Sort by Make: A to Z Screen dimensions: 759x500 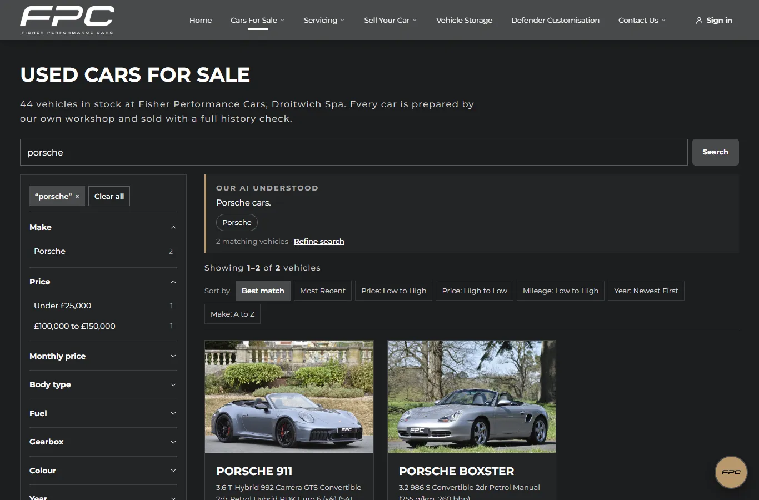pyautogui.click(x=232, y=314)
